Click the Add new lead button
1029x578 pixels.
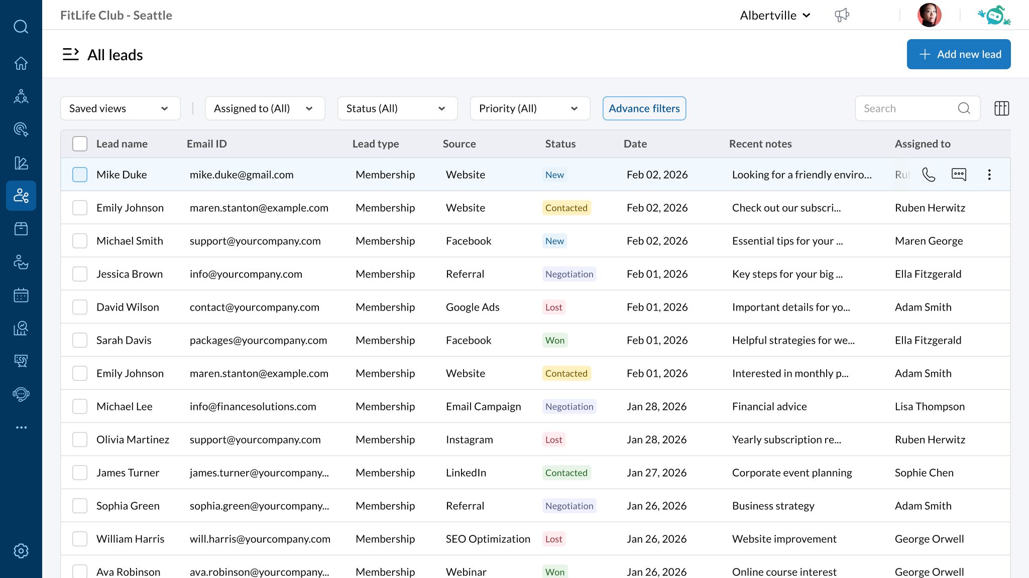958,54
